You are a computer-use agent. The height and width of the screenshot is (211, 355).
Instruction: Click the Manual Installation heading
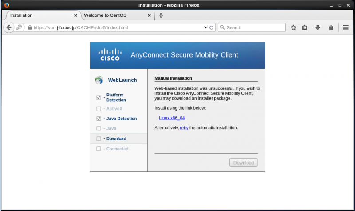pos(173,78)
